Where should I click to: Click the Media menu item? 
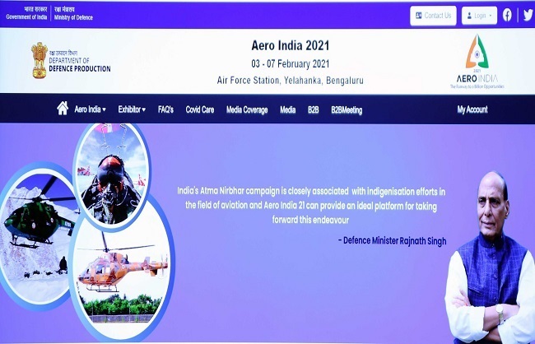click(x=287, y=110)
